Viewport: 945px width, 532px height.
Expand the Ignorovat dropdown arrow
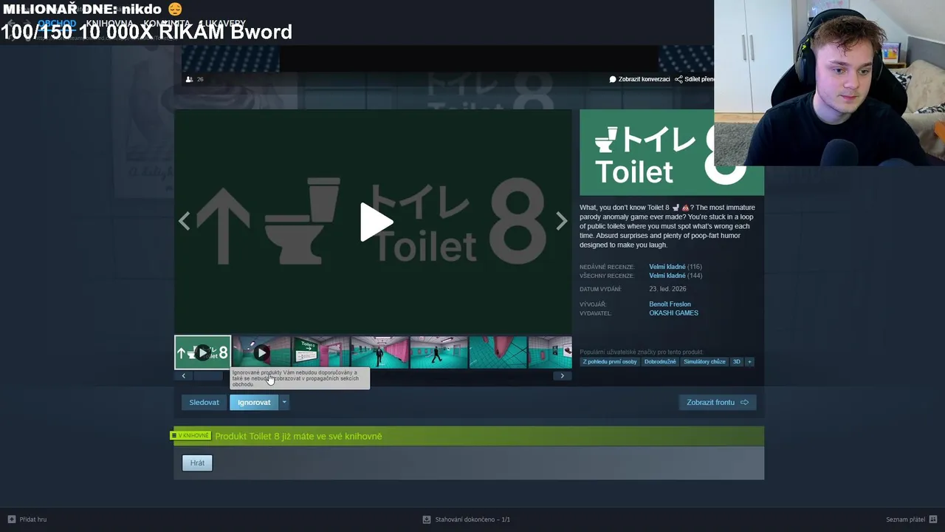284,402
